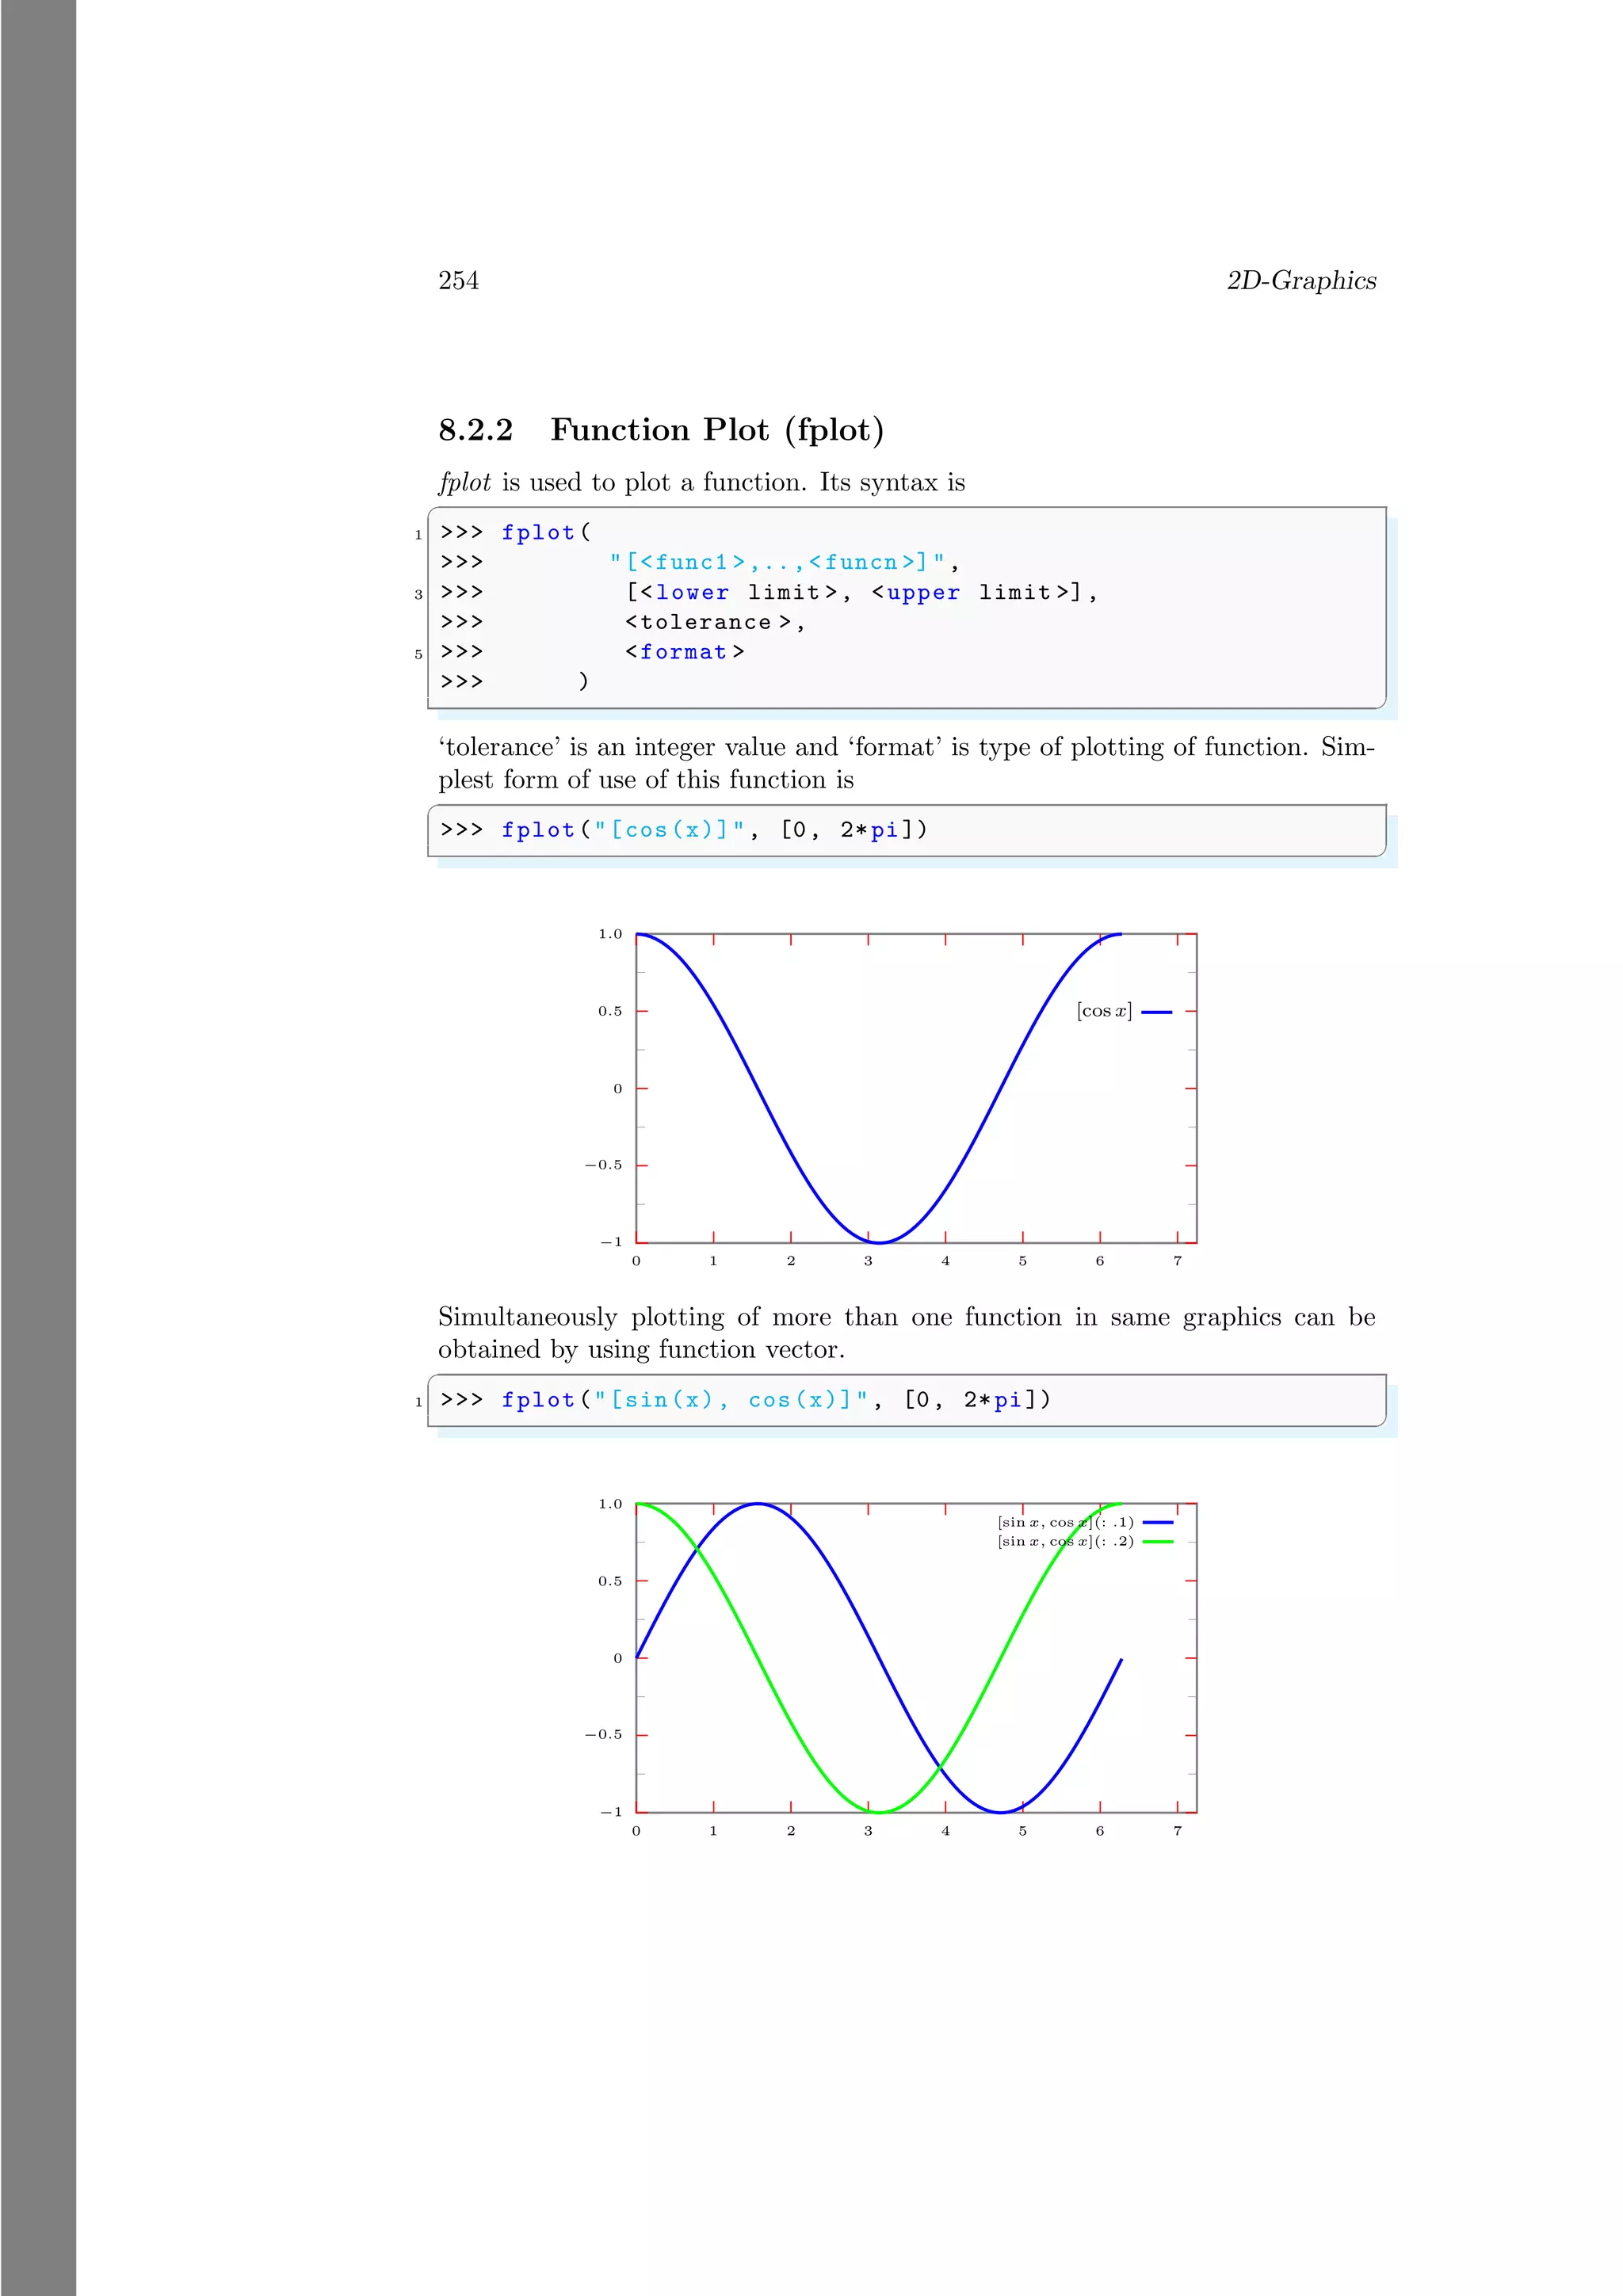The image size is (1623, 2296).
Task: Click the paragraph starting Simultaneously plotting
Action: pos(906,1333)
